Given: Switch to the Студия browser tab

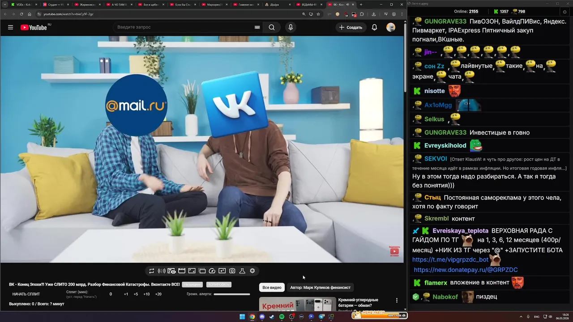Looking at the screenshot, I should point(57,4).
